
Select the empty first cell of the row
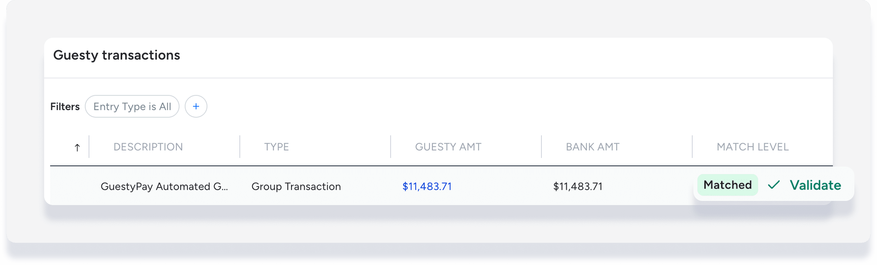pyautogui.click(x=70, y=186)
